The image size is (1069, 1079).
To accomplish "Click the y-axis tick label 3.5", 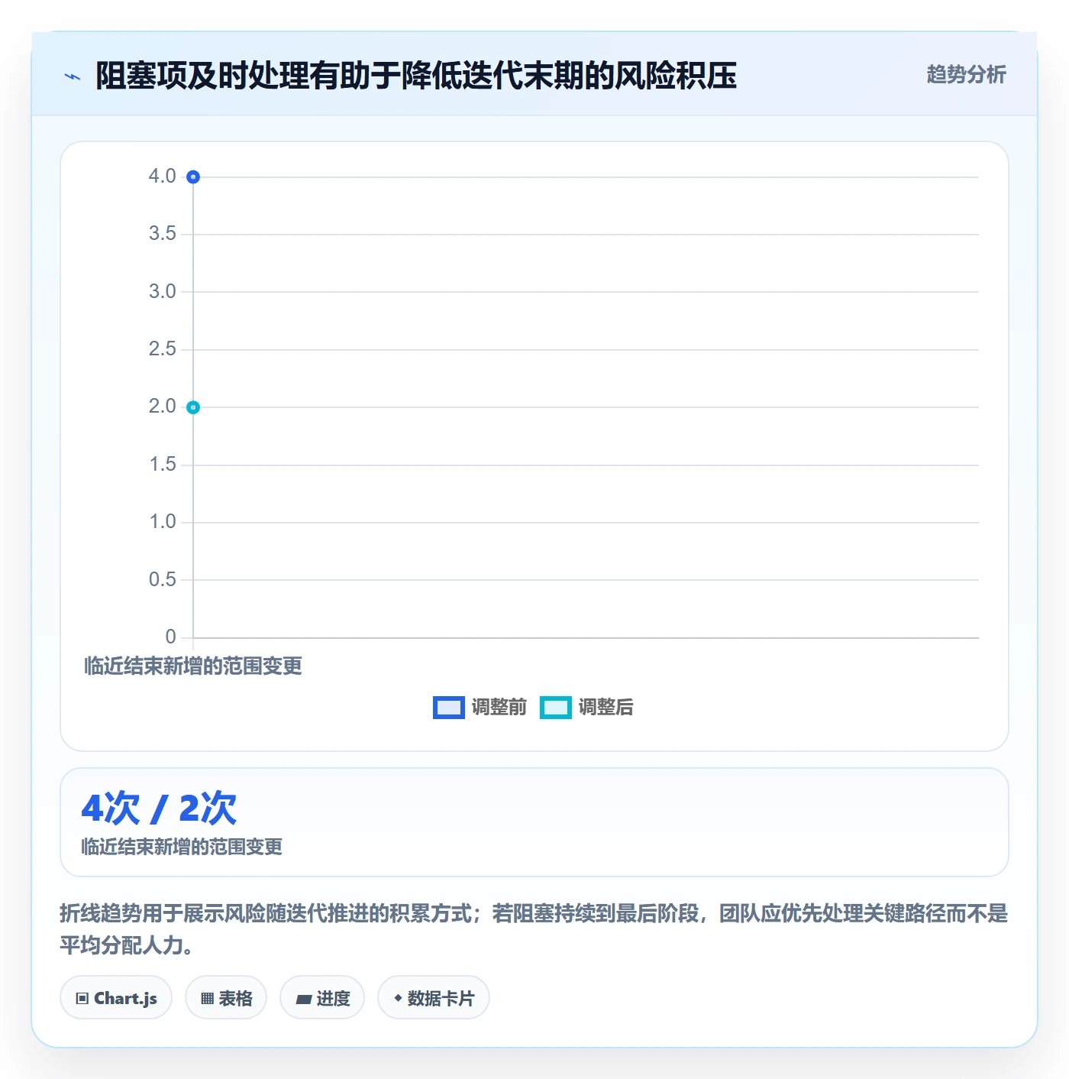I will (162, 234).
